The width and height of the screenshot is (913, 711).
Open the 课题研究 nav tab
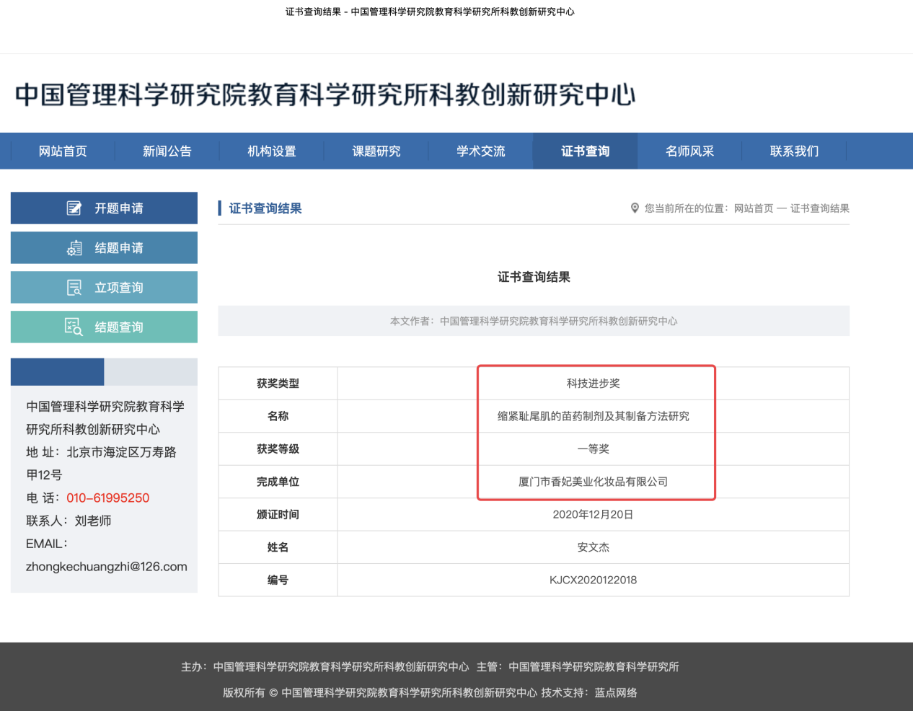(x=376, y=151)
